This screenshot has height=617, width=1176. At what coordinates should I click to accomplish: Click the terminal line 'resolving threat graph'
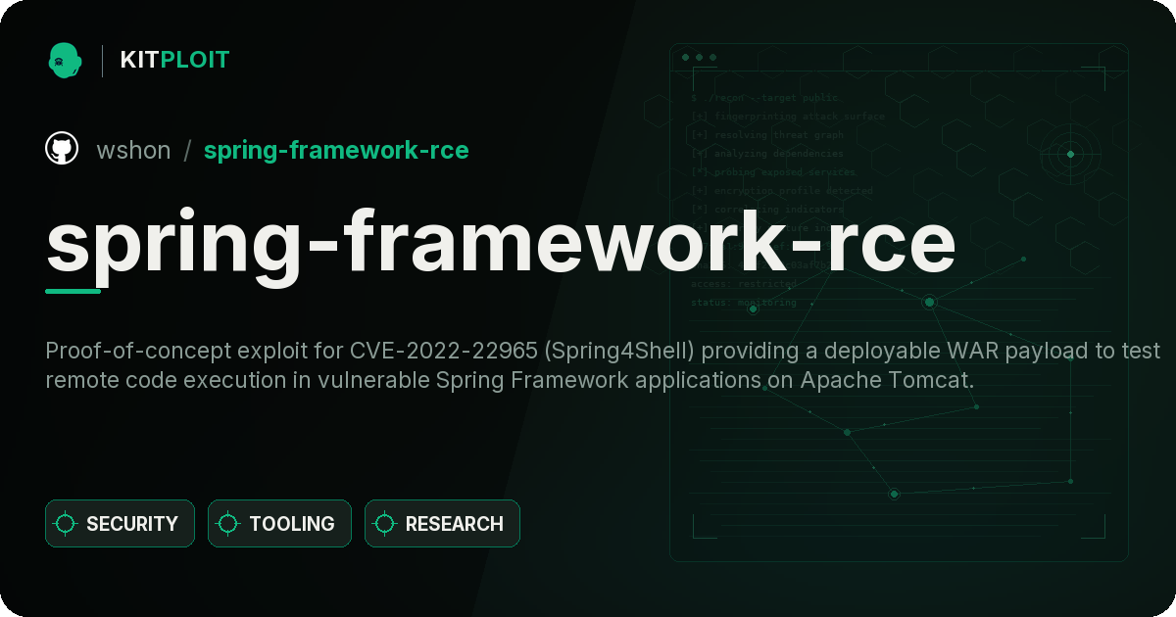tap(766, 135)
